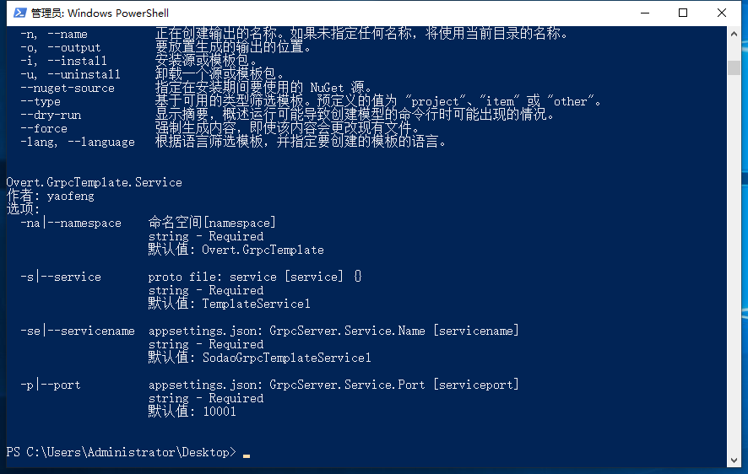Maximize the PowerShell window
This screenshot has width=748, height=474.
(683, 13)
